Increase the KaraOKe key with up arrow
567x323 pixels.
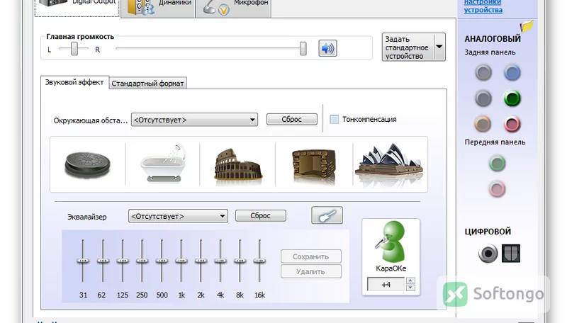tap(410, 280)
